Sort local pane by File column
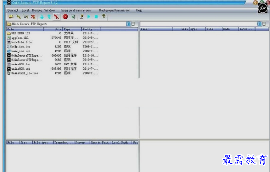Image resolution: width=270 pixels, height=172 pixels. [x=25, y=29]
